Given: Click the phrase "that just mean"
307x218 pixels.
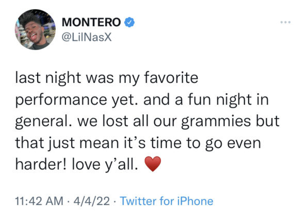Looking at the screenshot, I should (68, 143).
